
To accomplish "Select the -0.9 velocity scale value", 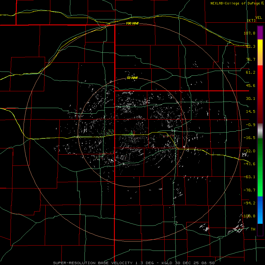I will [251, 125].
